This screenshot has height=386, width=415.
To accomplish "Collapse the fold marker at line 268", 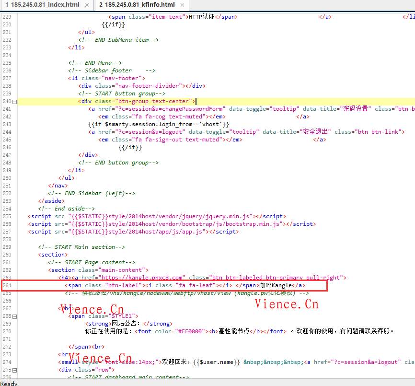I will (14, 316).
